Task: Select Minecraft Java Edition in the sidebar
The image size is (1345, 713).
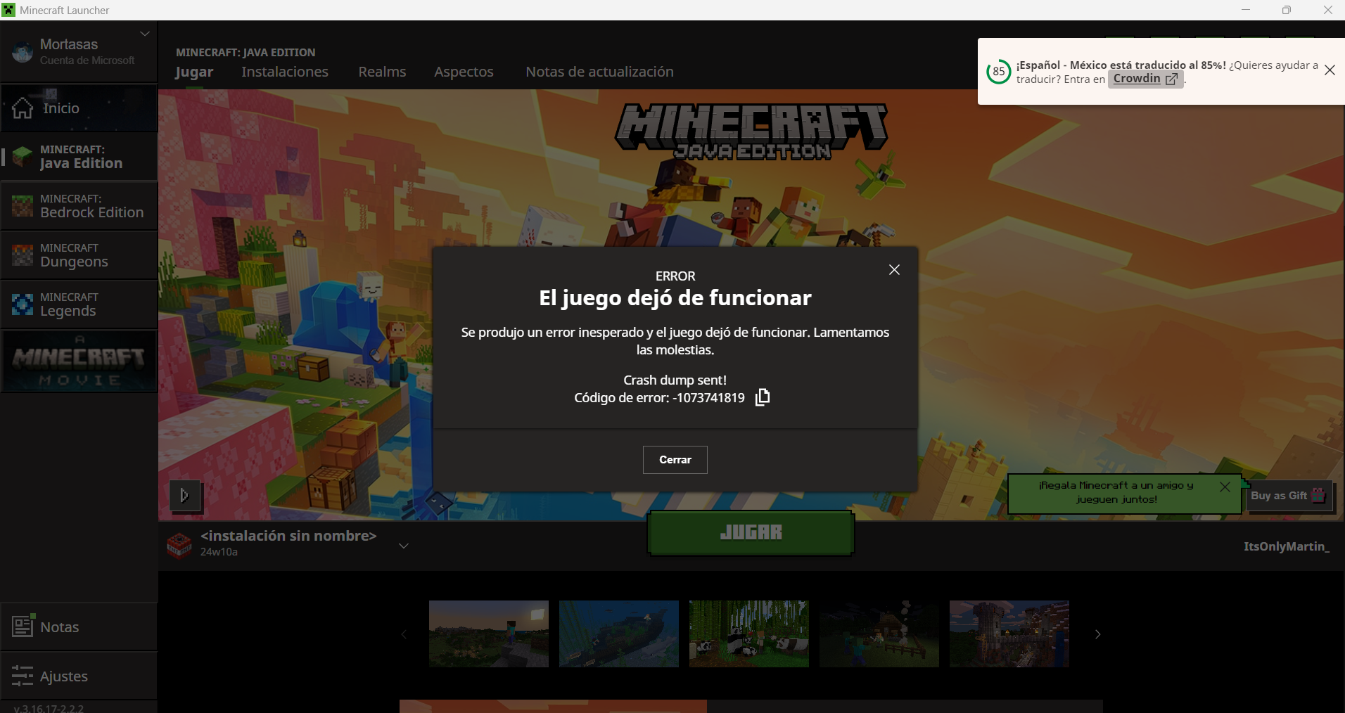Action: [79, 157]
